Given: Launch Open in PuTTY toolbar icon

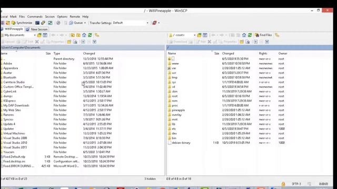Looking at the screenshot, I should [x=43, y=23].
